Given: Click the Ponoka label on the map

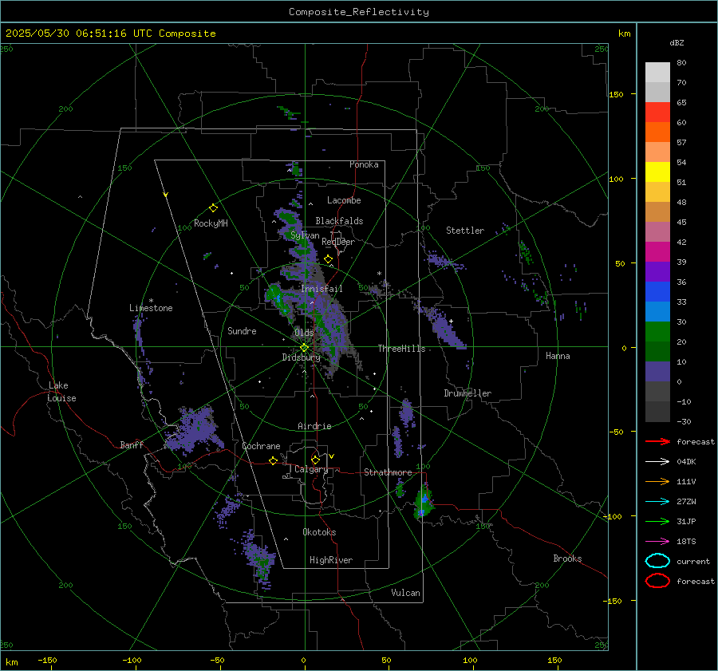Looking at the screenshot, I should pyautogui.click(x=364, y=164).
